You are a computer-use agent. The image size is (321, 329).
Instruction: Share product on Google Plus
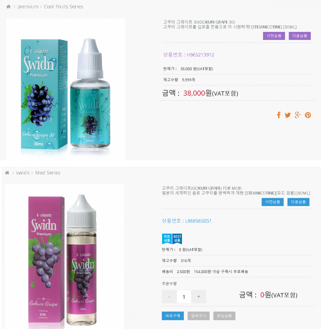pos(298,115)
